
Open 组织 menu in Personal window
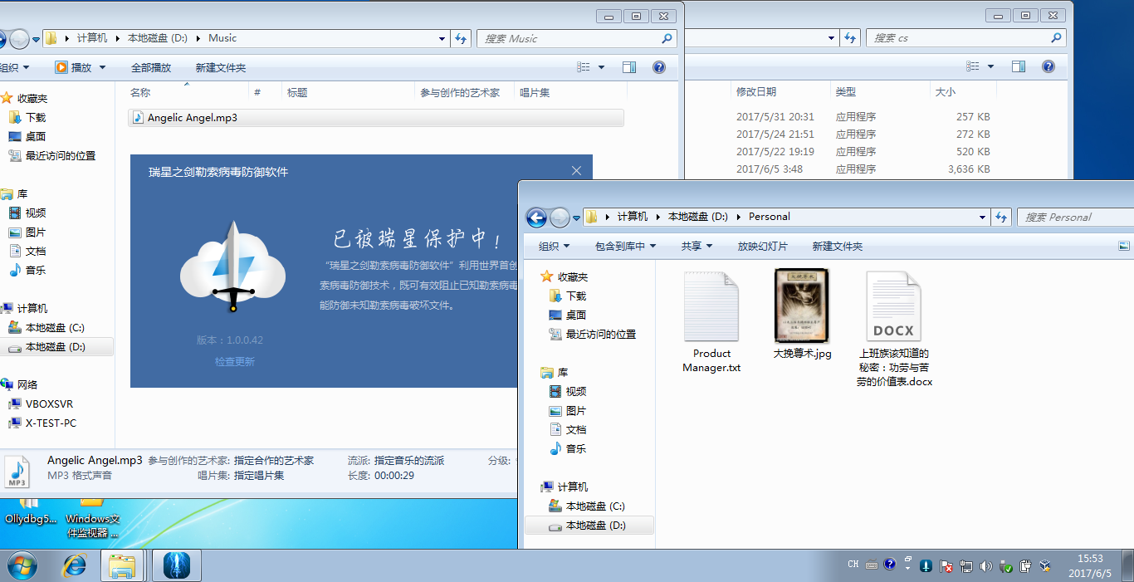[554, 247]
